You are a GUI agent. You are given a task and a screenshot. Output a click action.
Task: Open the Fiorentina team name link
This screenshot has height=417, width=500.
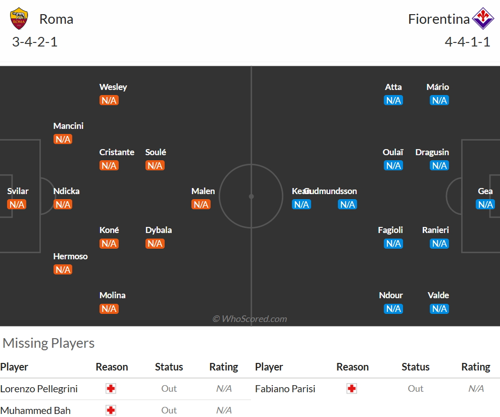(439, 19)
